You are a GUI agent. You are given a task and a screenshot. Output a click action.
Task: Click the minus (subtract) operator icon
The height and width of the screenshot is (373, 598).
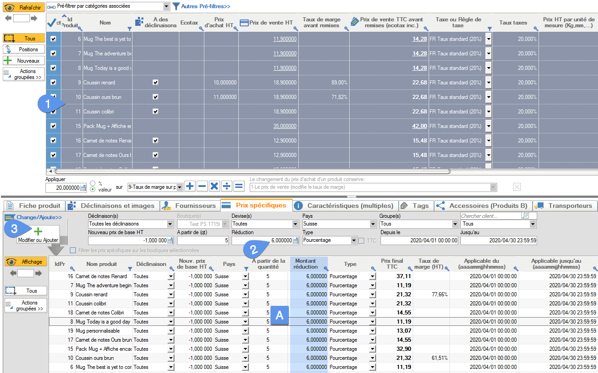point(203,186)
